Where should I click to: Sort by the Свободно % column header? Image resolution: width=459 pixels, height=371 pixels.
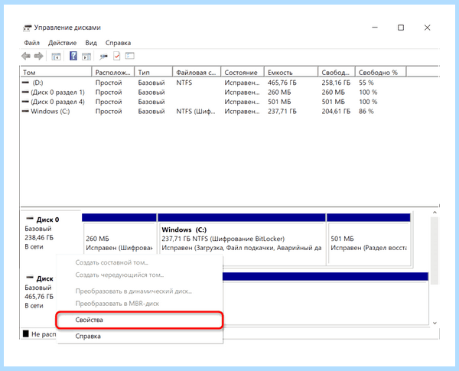[380, 72]
